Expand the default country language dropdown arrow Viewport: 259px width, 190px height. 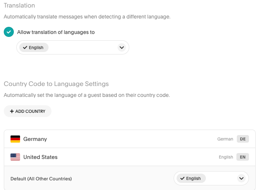click(241, 178)
